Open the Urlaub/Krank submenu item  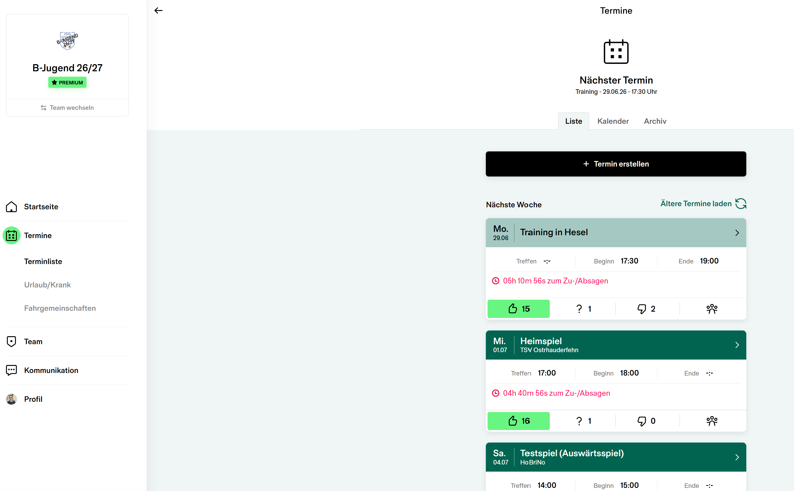coord(47,285)
